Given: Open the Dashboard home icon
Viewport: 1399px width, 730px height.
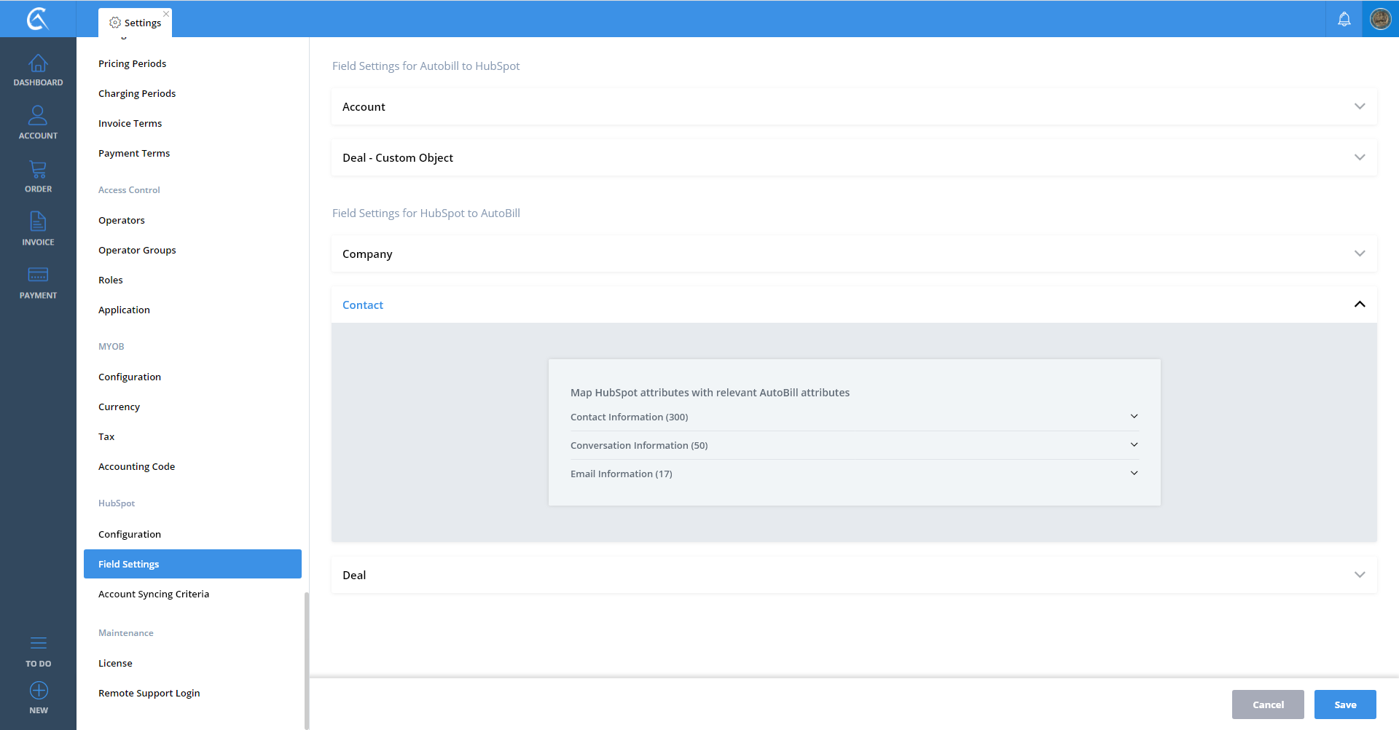Looking at the screenshot, I should pos(38,64).
